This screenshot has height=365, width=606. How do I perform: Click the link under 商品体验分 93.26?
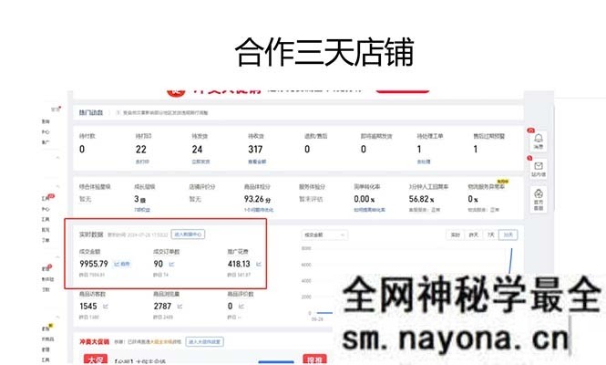pos(259,210)
